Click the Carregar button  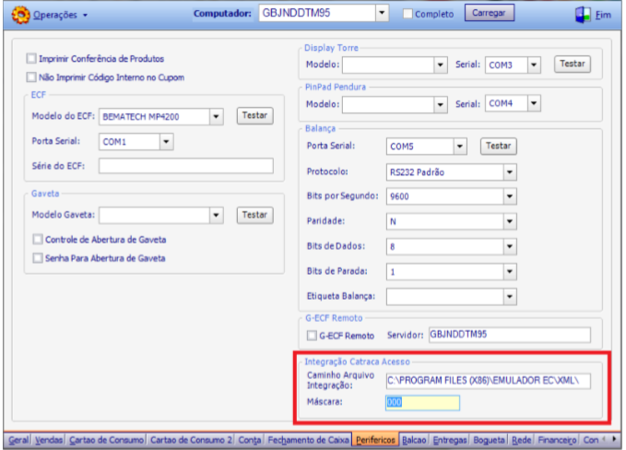point(489,13)
